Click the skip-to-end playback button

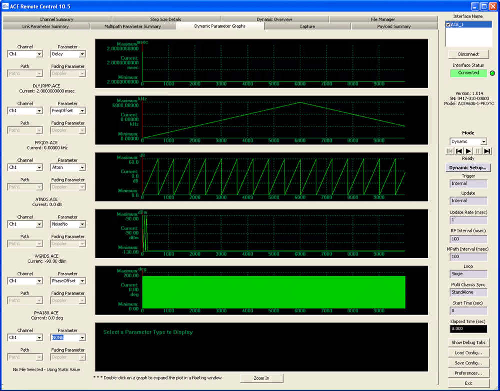tap(487, 151)
